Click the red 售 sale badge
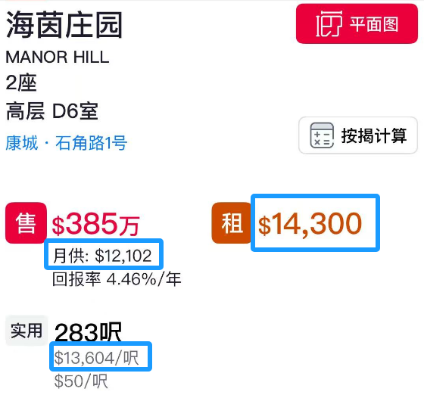This screenshot has width=424, height=398. click(26, 223)
